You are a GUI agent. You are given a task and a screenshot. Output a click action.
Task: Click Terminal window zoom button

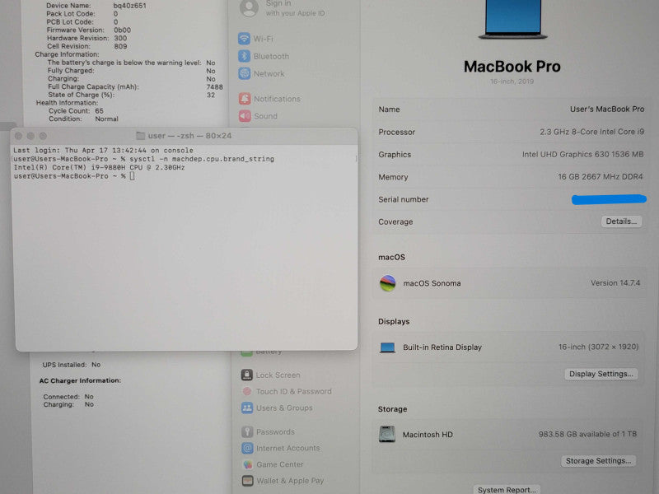point(43,136)
